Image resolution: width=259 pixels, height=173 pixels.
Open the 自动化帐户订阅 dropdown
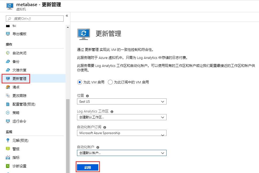[x=122, y=133]
